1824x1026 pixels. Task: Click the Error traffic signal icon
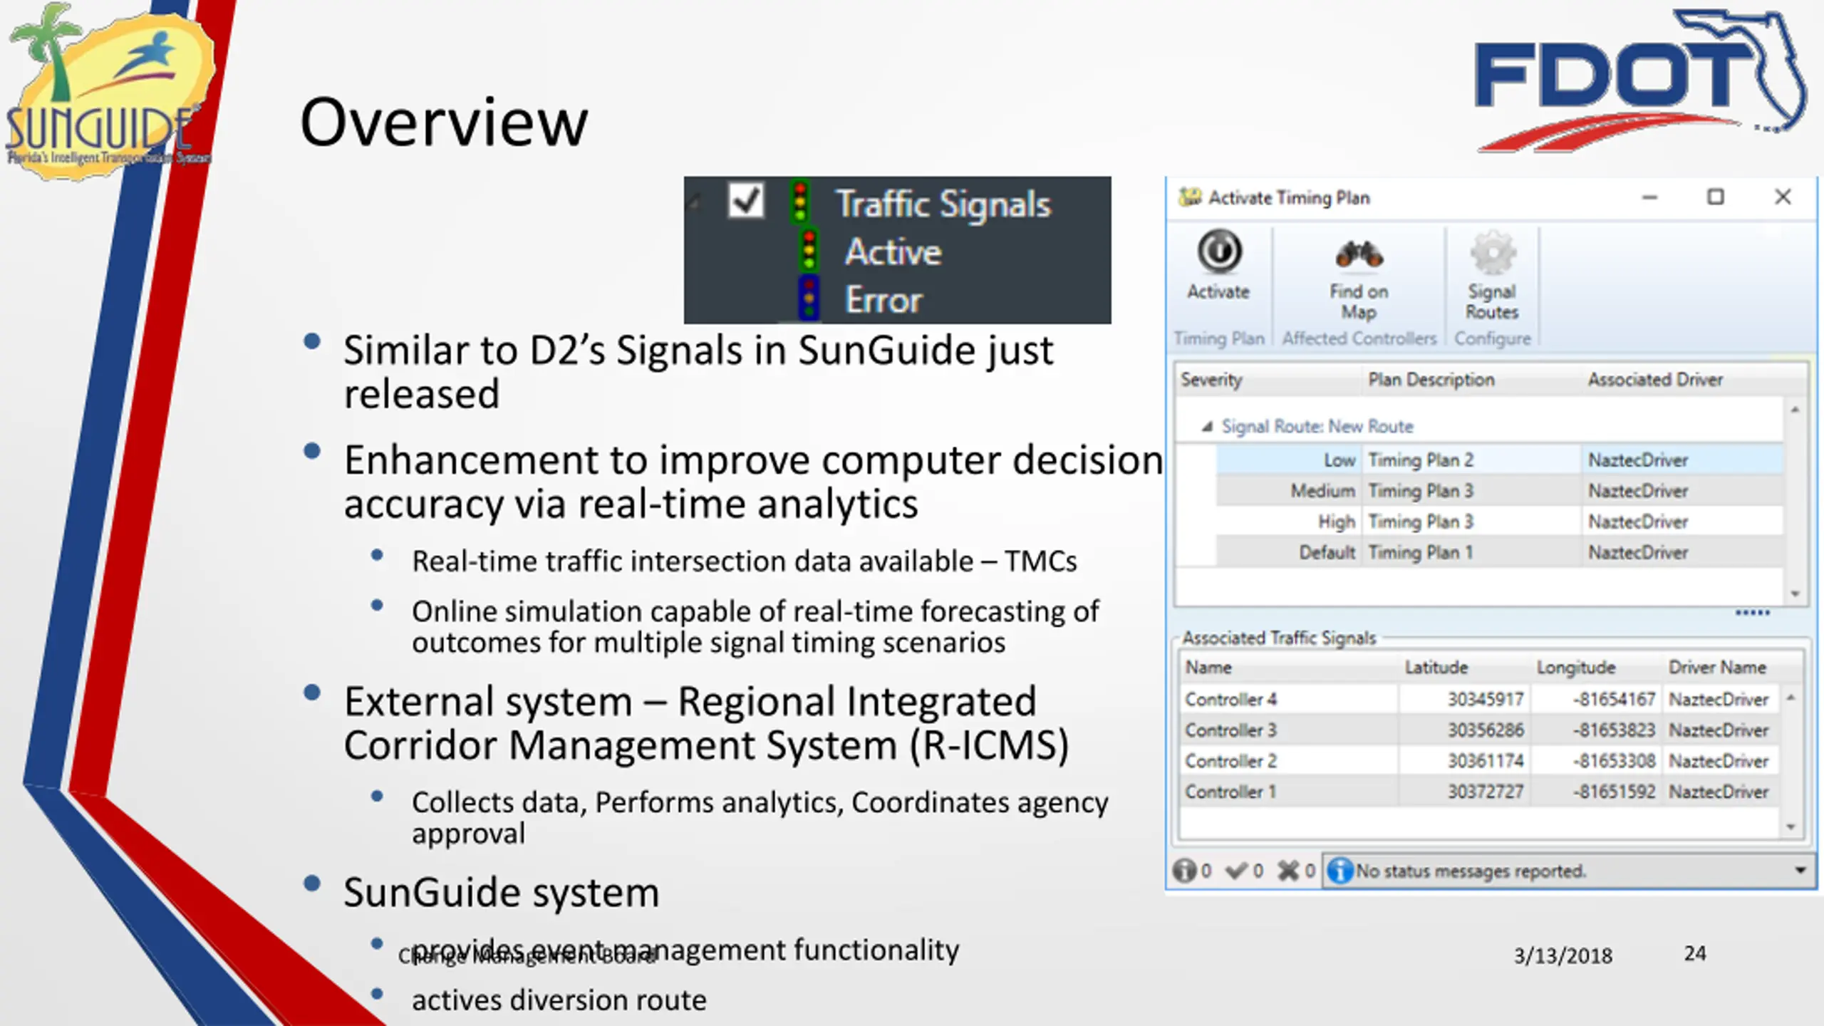tap(809, 299)
